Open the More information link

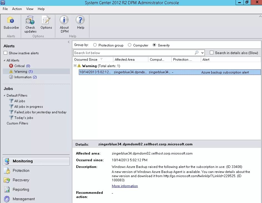click(125, 186)
